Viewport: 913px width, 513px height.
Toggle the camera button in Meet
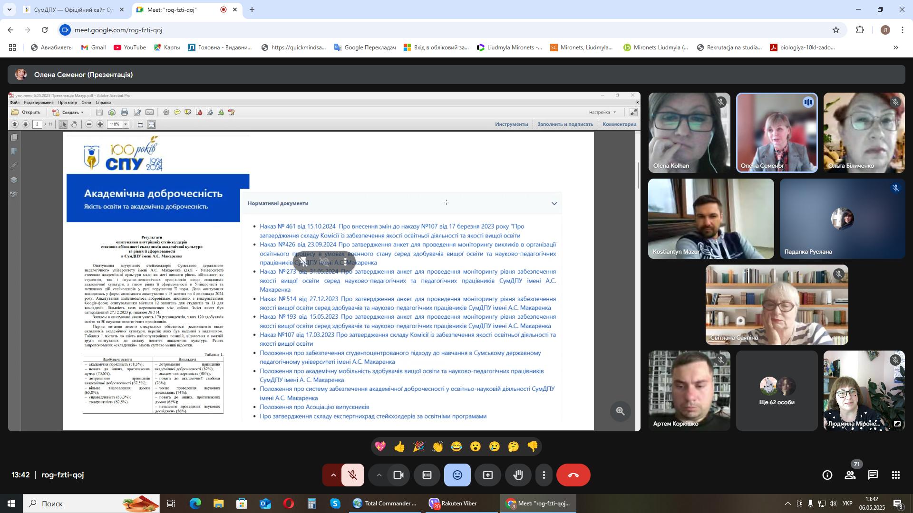click(x=398, y=475)
